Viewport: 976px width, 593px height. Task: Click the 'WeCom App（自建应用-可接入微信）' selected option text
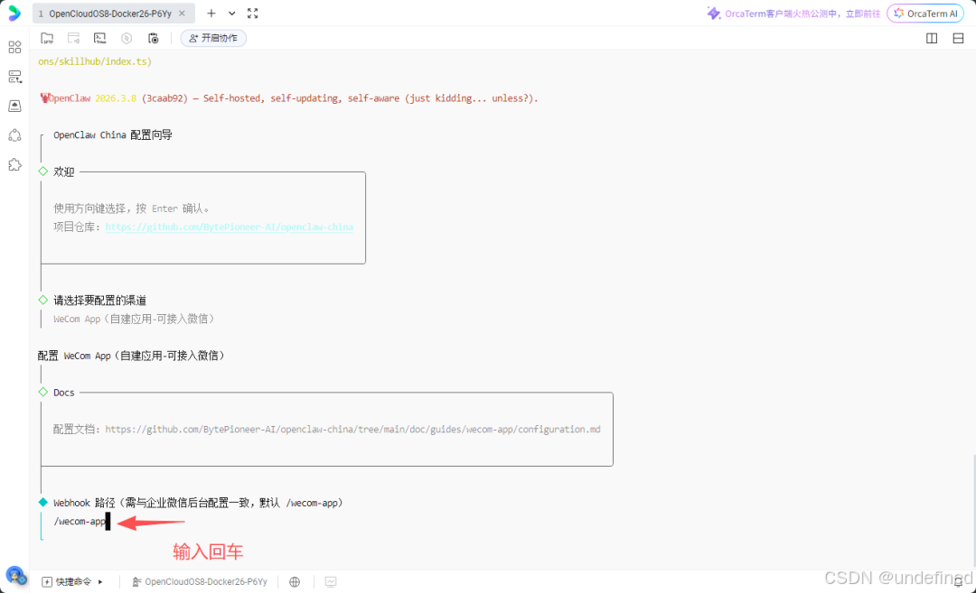(x=135, y=319)
